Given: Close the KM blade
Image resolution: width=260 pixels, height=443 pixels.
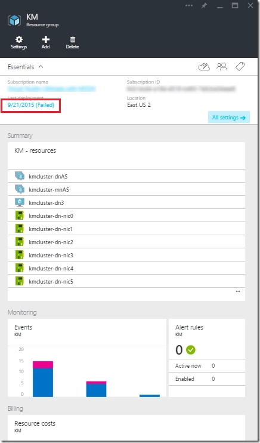Looking at the screenshot, I should (250, 5).
